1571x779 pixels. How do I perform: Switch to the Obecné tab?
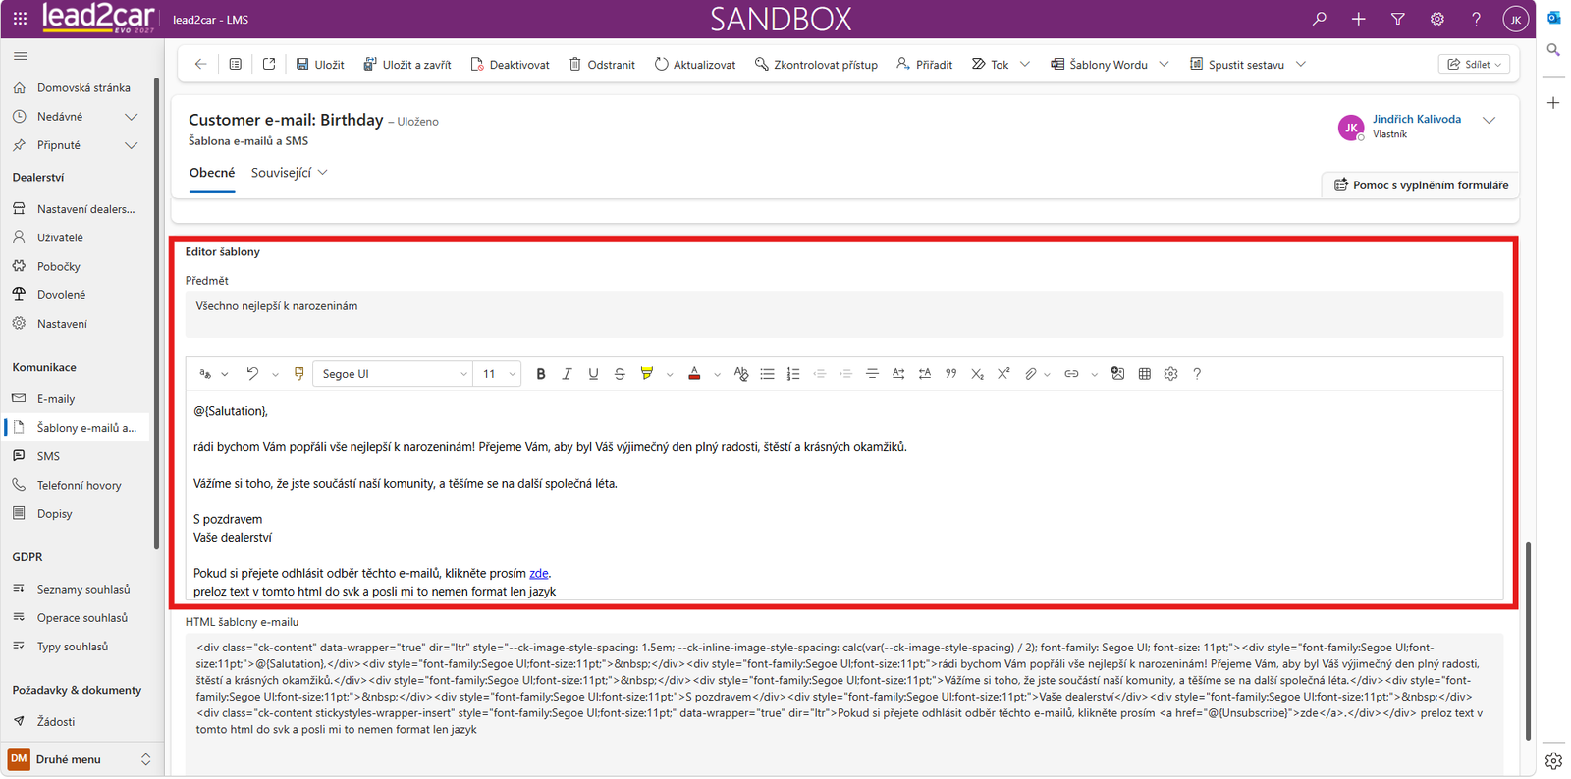(x=212, y=173)
